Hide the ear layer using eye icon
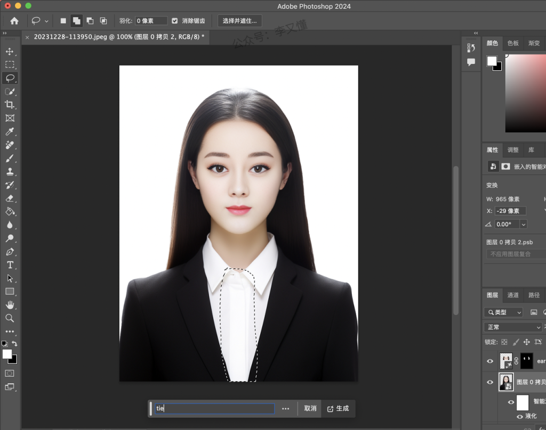The image size is (546, 430). (490, 361)
